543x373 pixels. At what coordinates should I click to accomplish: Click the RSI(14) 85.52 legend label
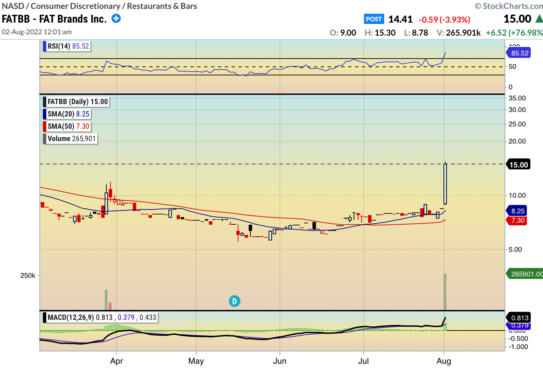(67, 46)
